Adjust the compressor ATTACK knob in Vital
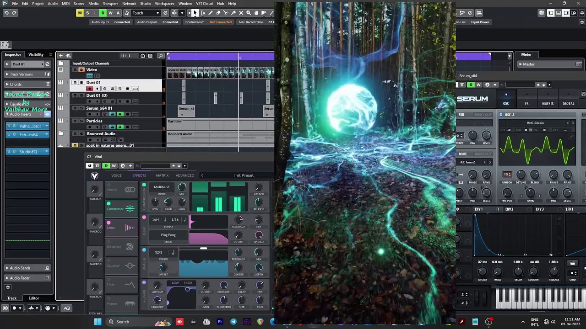This screenshot has width=586, height=329. 259,187
